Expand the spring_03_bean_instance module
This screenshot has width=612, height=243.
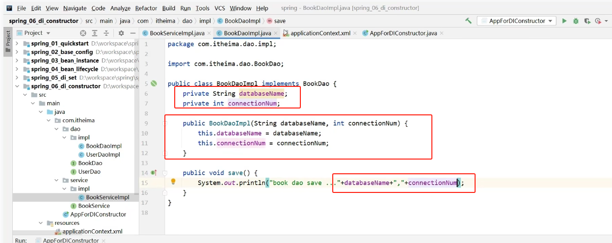pos(17,60)
